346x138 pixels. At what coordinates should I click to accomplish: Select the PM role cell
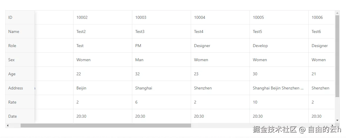click(x=161, y=46)
